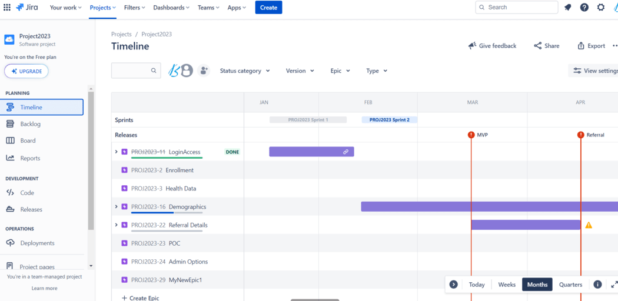Click the Referral release red marker icon

(x=580, y=135)
